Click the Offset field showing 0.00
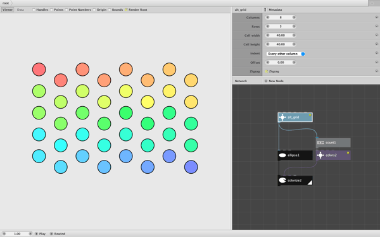Image resolution: width=380 pixels, height=237 pixels. click(x=281, y=63)
